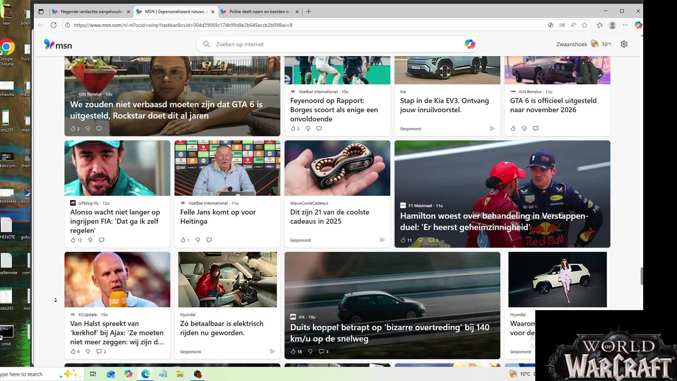Image resolution: width=677 pixels, height=381 pixels.
Task: Click the weather icon next to Zwaanshoek
Action: point(594,44)
